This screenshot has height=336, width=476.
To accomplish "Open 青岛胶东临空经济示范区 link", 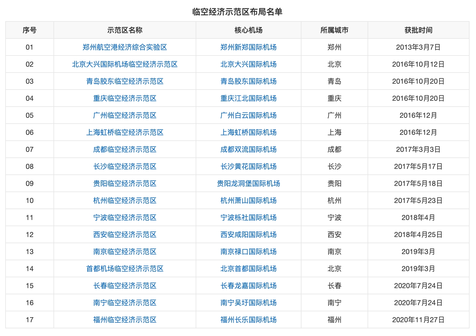I will point(125,81).
